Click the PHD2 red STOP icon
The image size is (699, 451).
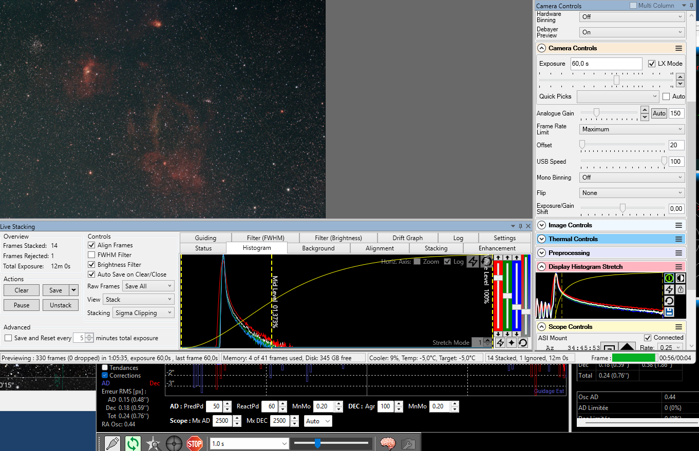(195, 443)
